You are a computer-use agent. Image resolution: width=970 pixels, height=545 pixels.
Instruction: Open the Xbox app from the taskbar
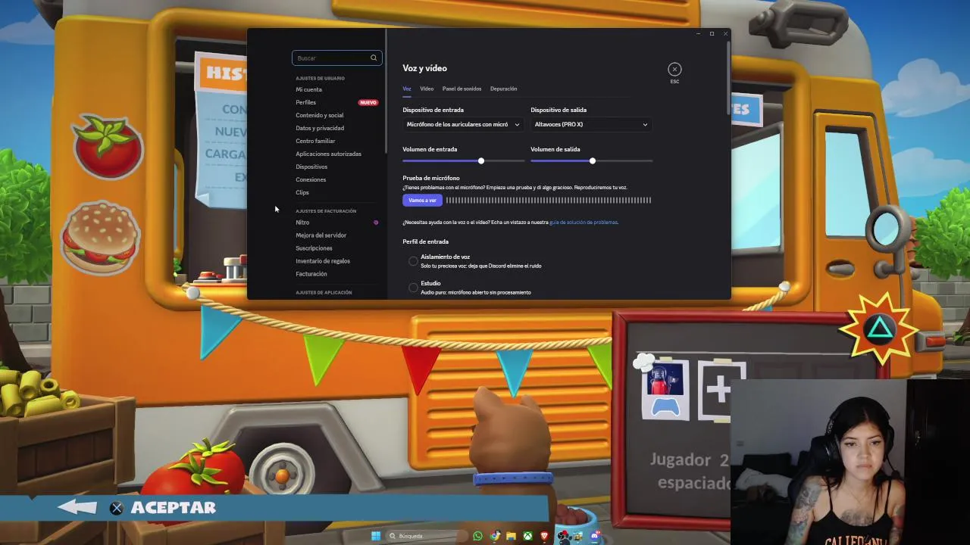pos(527,536)
